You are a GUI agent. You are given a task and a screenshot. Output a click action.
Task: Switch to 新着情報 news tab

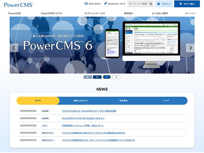pos(123,100)
